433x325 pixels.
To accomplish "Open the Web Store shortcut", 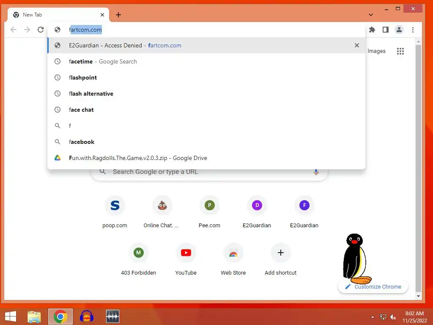I will [x=233, y=259].
